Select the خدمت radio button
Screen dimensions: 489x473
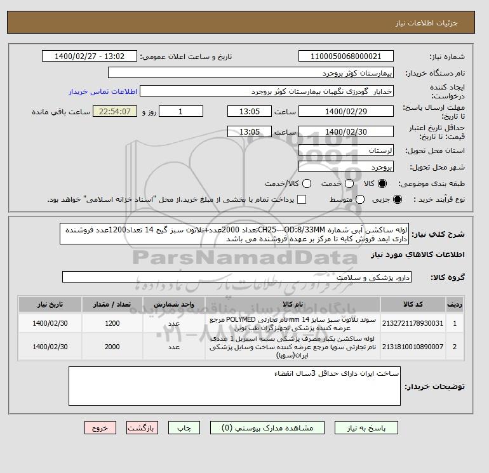coord(349,183)
